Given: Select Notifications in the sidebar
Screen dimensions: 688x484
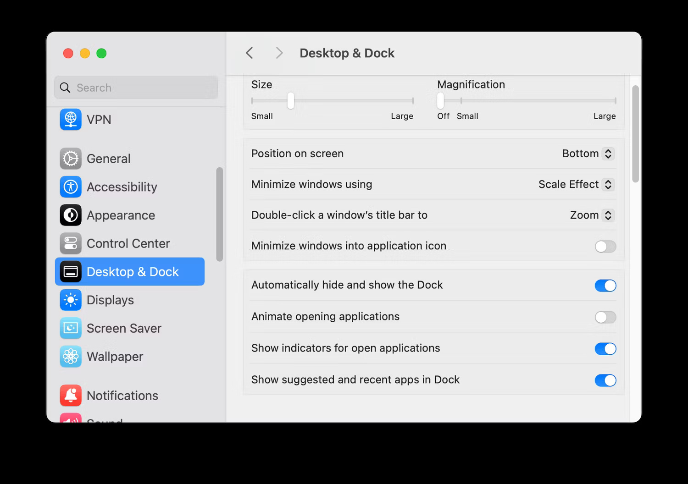Looking at the screenshot, I should (x=122, y=395).
